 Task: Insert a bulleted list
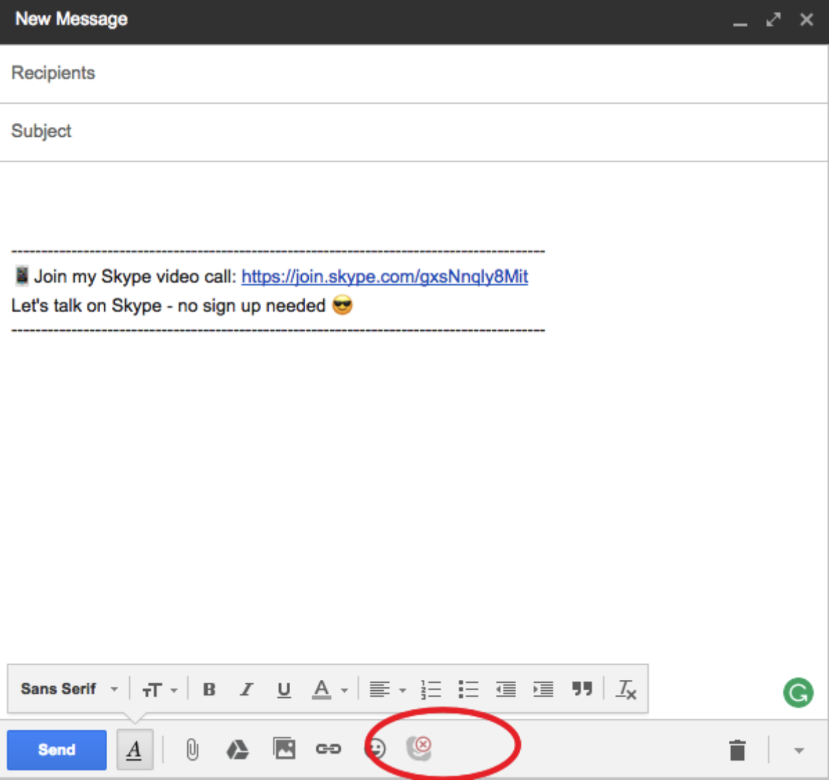coord(468,689)
